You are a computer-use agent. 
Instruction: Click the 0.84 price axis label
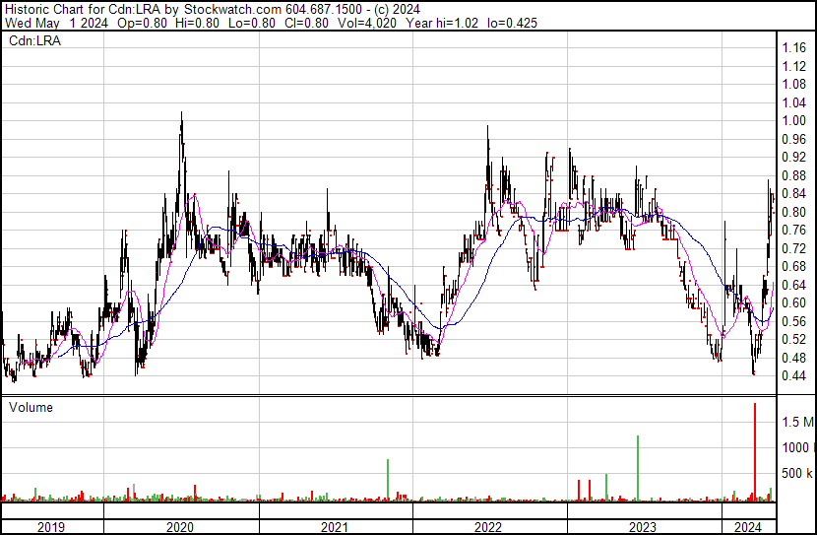[794, 194]
